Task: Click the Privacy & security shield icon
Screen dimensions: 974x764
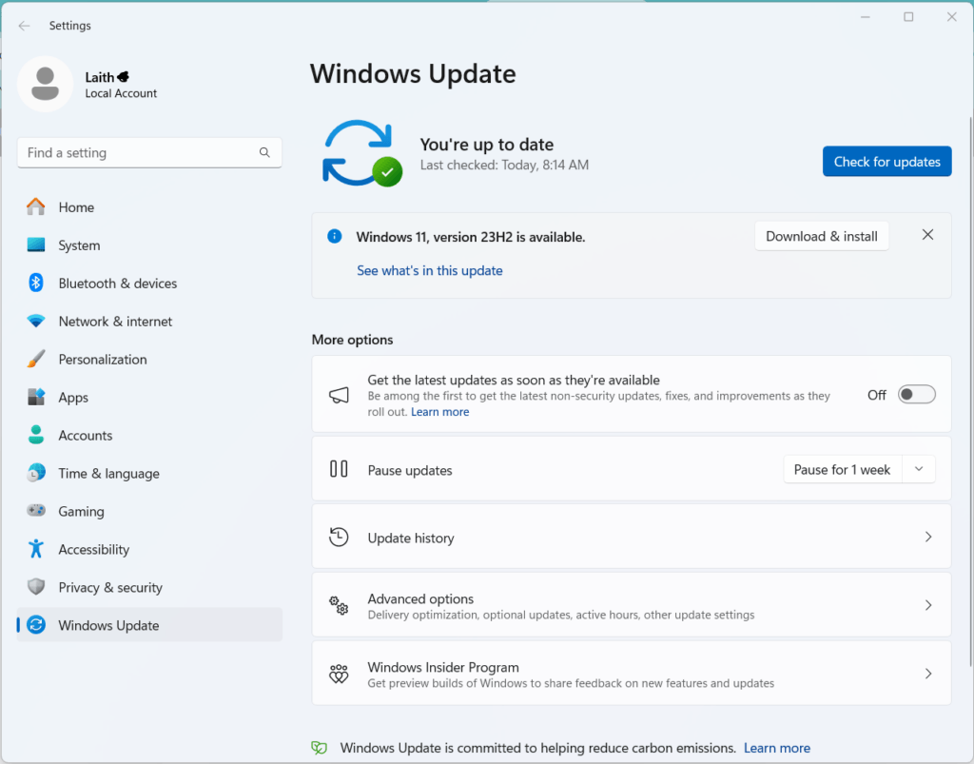Action: (x=36, y=588)
